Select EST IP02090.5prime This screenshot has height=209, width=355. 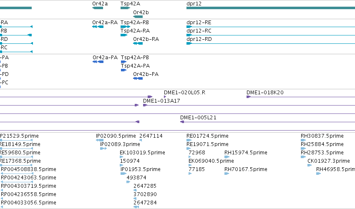[x=100, y=140]
